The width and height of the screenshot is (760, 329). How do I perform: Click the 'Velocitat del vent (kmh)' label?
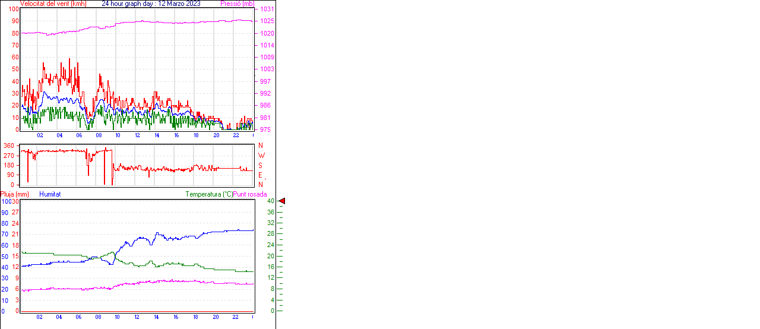pyautogui.click(x=53, y=4)
